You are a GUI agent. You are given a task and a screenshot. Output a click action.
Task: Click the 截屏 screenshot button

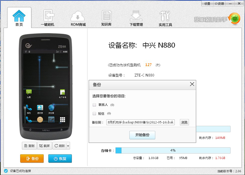click(x=44, y=146)
